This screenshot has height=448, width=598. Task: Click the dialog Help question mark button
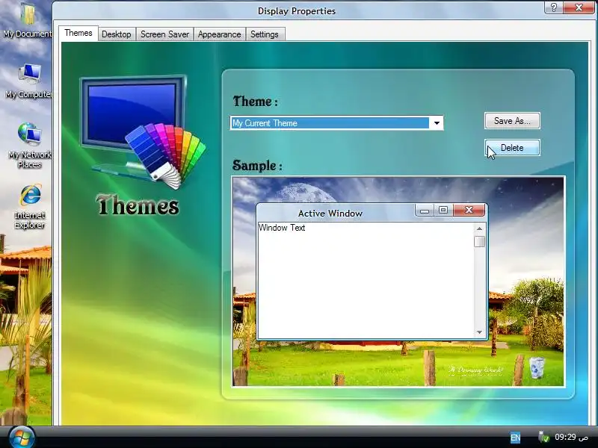(554, 7)
